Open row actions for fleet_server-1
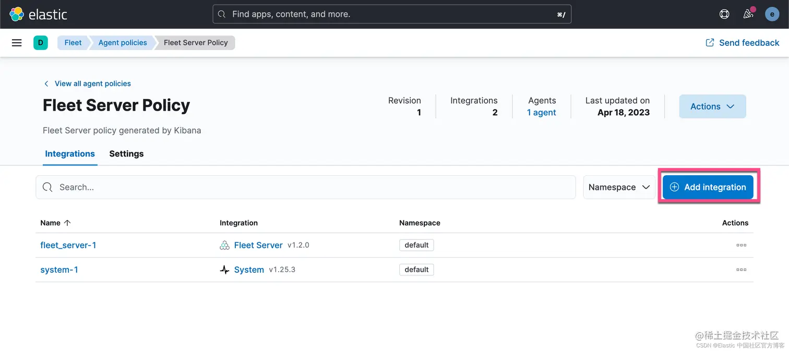 tap(741, 245)
